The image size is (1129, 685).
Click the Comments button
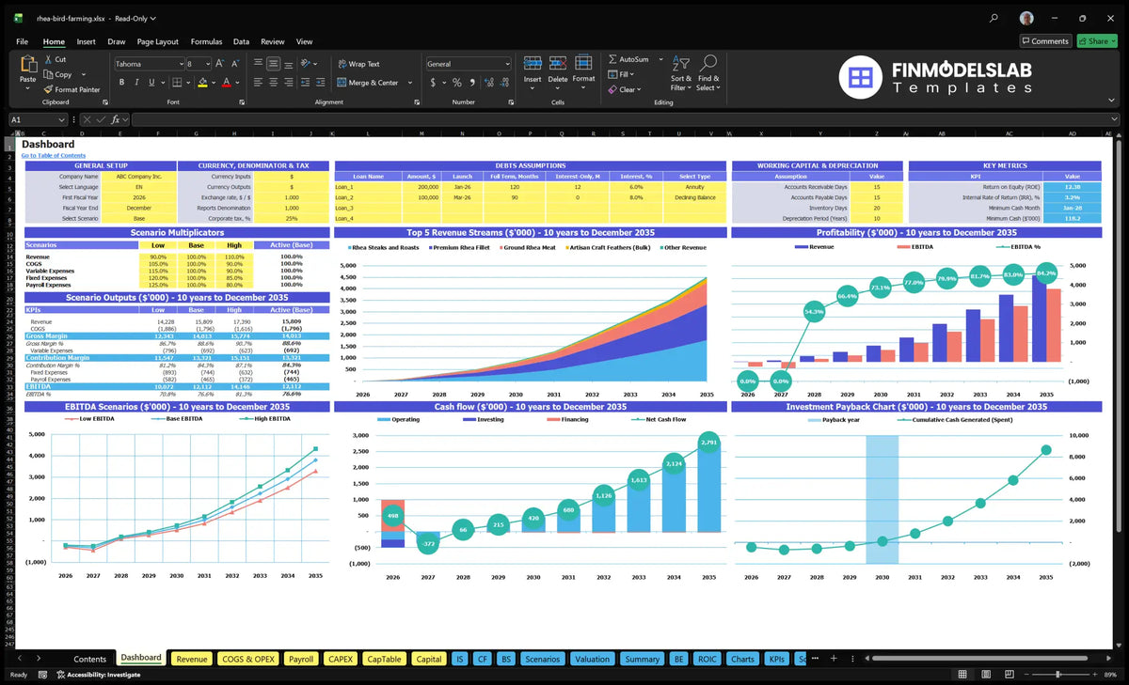1045,41
